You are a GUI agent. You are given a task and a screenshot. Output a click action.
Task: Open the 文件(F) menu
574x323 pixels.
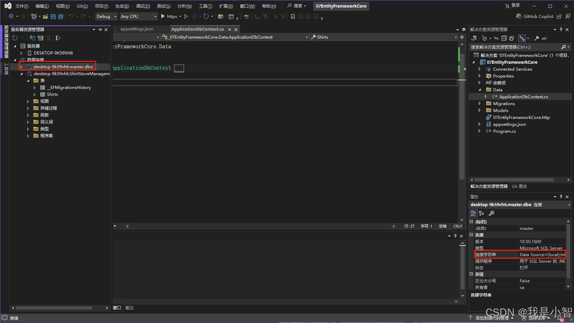tap(22, 6)
